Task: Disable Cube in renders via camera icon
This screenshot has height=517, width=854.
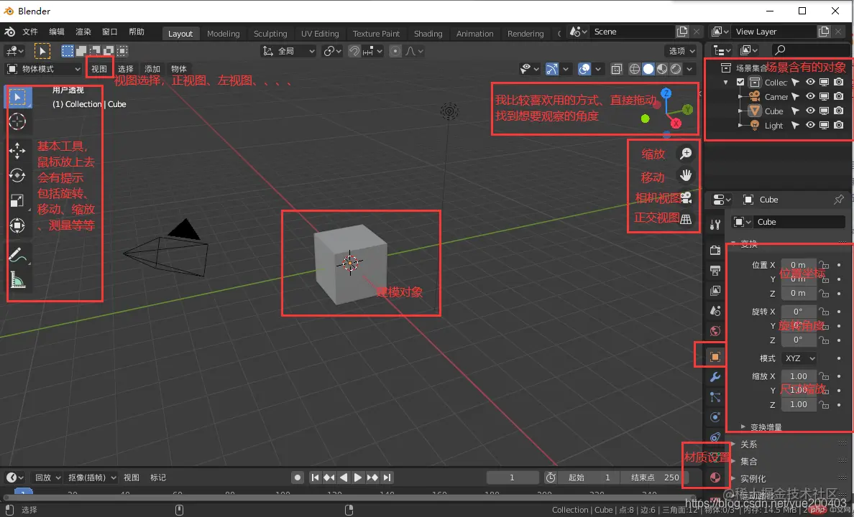Action: [x=839, y=111]
